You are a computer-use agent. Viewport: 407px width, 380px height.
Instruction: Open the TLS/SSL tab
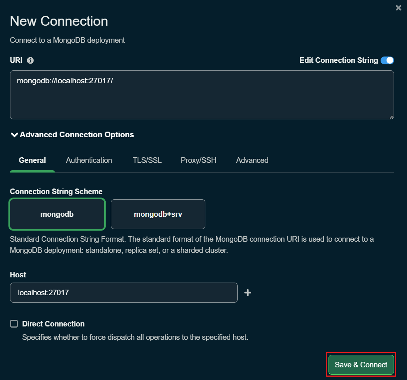[147, 160]
